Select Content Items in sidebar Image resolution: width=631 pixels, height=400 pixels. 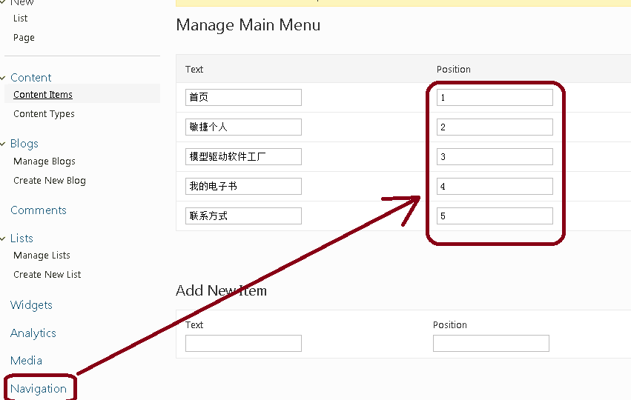43,95
